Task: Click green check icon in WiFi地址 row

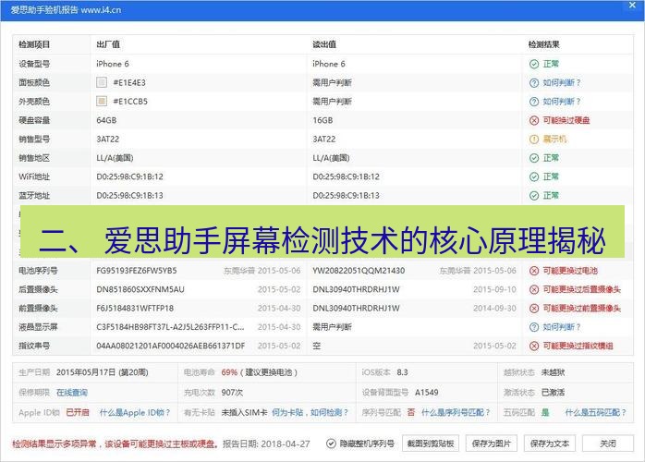Action: coord(534,176)
